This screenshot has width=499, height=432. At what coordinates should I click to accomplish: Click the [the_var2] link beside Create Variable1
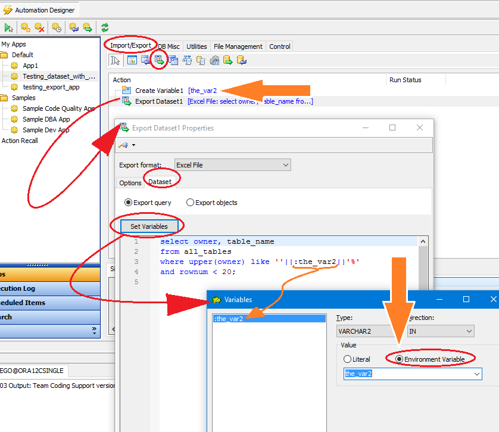pyautogui.click(x=202, y=91)
